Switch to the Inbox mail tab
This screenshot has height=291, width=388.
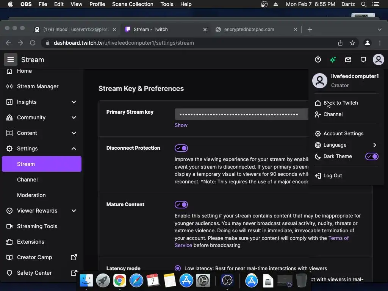click(75, 30)
